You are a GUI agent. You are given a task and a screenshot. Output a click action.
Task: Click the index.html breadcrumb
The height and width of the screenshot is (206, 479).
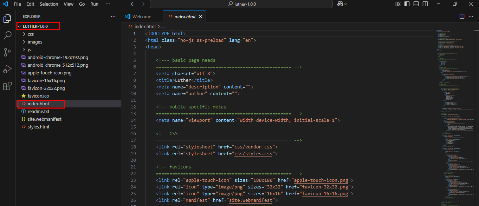pos(145,26)
